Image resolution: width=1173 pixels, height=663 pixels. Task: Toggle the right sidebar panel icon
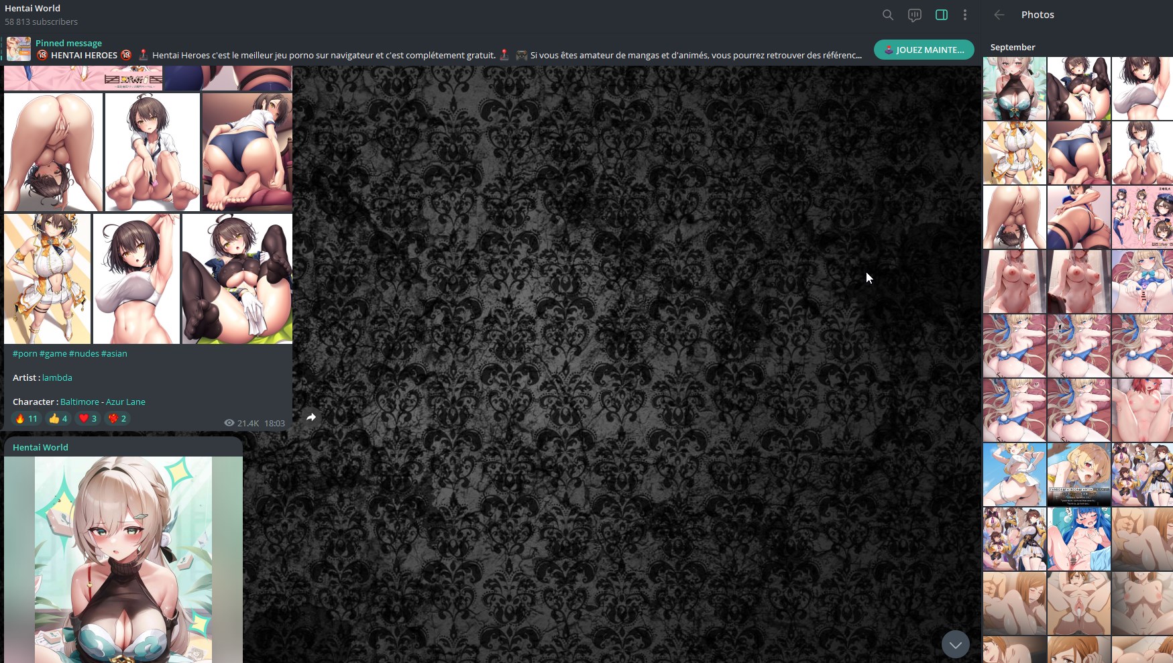tap(941, 15)
